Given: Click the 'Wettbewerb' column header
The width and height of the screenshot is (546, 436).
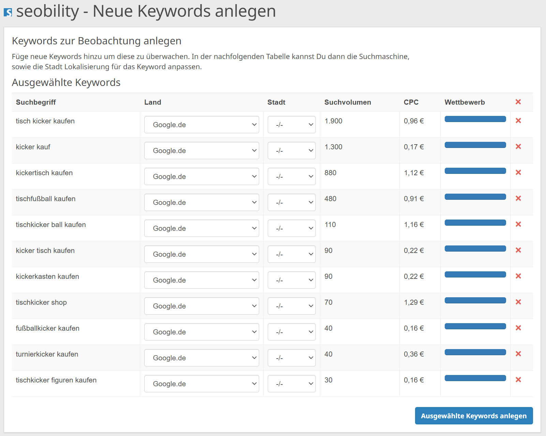Looking at the screenshot, I should tap(464, 102).
